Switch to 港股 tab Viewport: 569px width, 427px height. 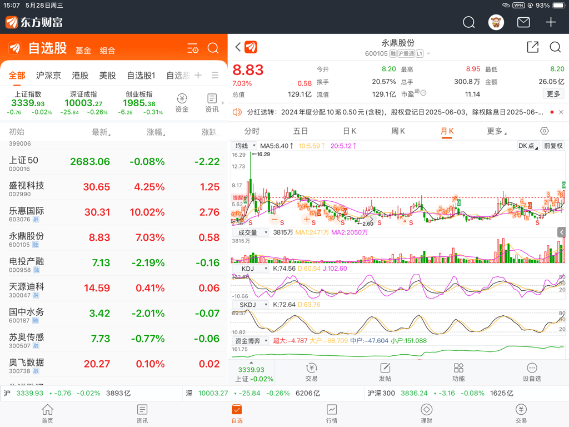click(x=80, y=75)
